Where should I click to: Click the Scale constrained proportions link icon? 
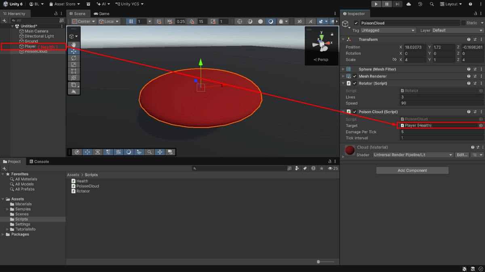394,60
